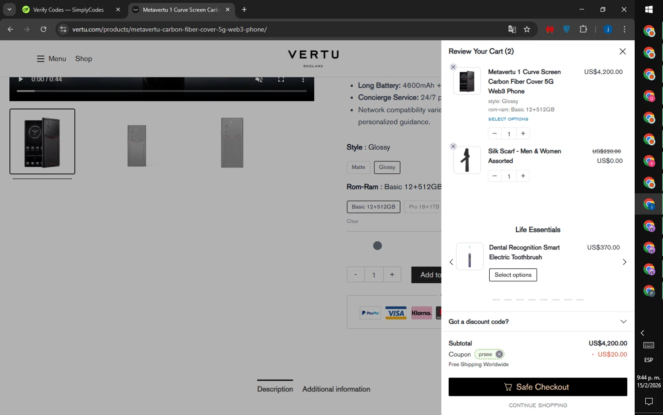The image size is (663, 415).
Task: Remove Metavertu phone from cart
Action: pyautogui.click(x=453, y=67)
